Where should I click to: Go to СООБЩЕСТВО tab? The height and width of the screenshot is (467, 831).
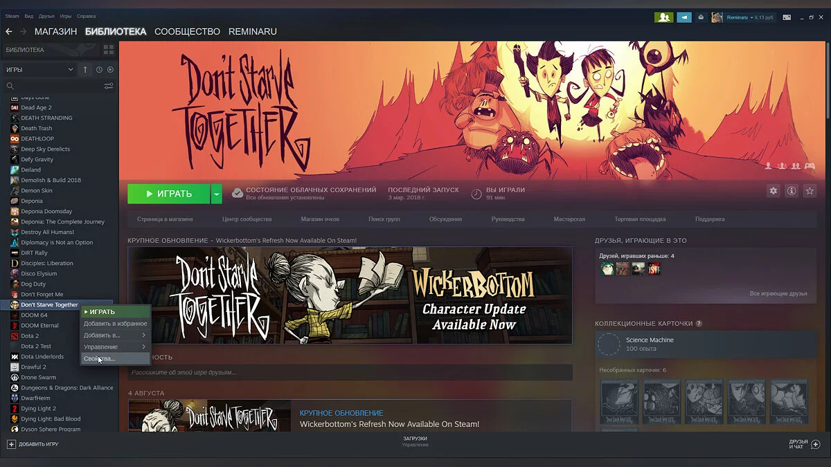(x=187, y=31)
